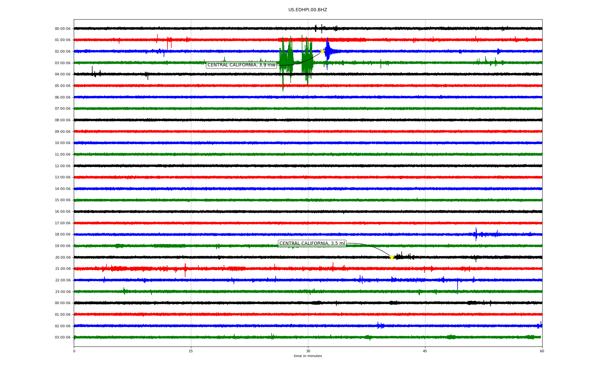Click the 'time in minutes' axis label
This screenshot has height=385, width=616.
tap(308, 356)
